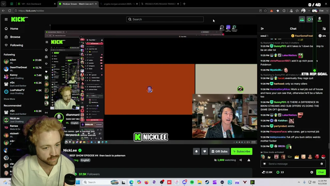Screen dimensions: 330x186
Task: Click the green Subscribe button
Action: click(242, 152)
